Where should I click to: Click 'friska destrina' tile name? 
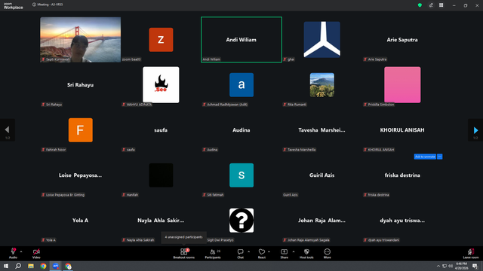[402, 175]
